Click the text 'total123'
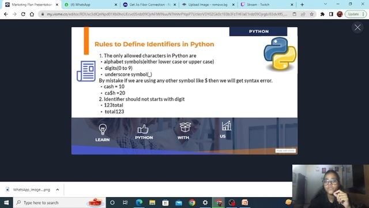Viewport: 369px width, 208px height. (x=114, y=112)
